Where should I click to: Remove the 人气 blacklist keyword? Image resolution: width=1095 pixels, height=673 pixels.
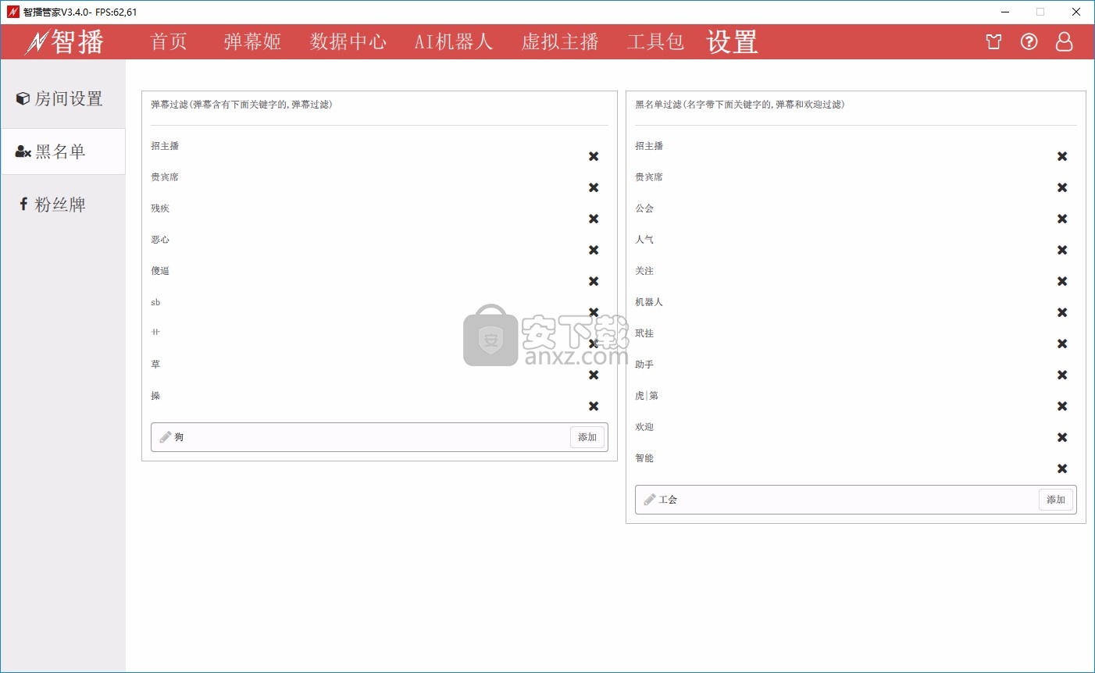(1062, 250)
